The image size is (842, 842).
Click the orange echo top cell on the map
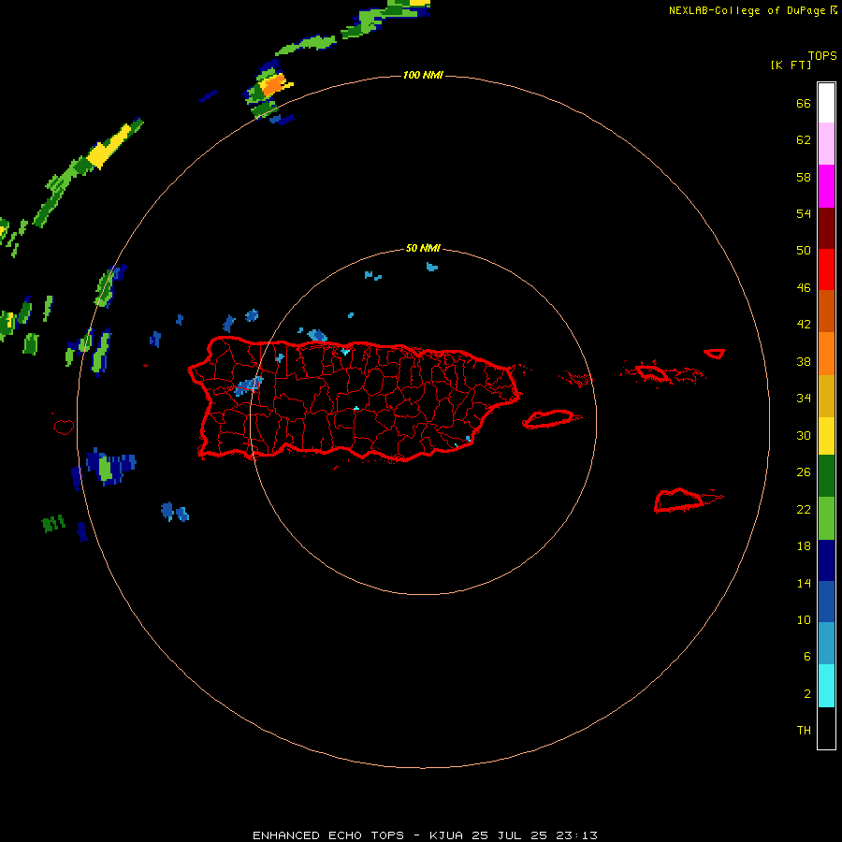[274, 85]
